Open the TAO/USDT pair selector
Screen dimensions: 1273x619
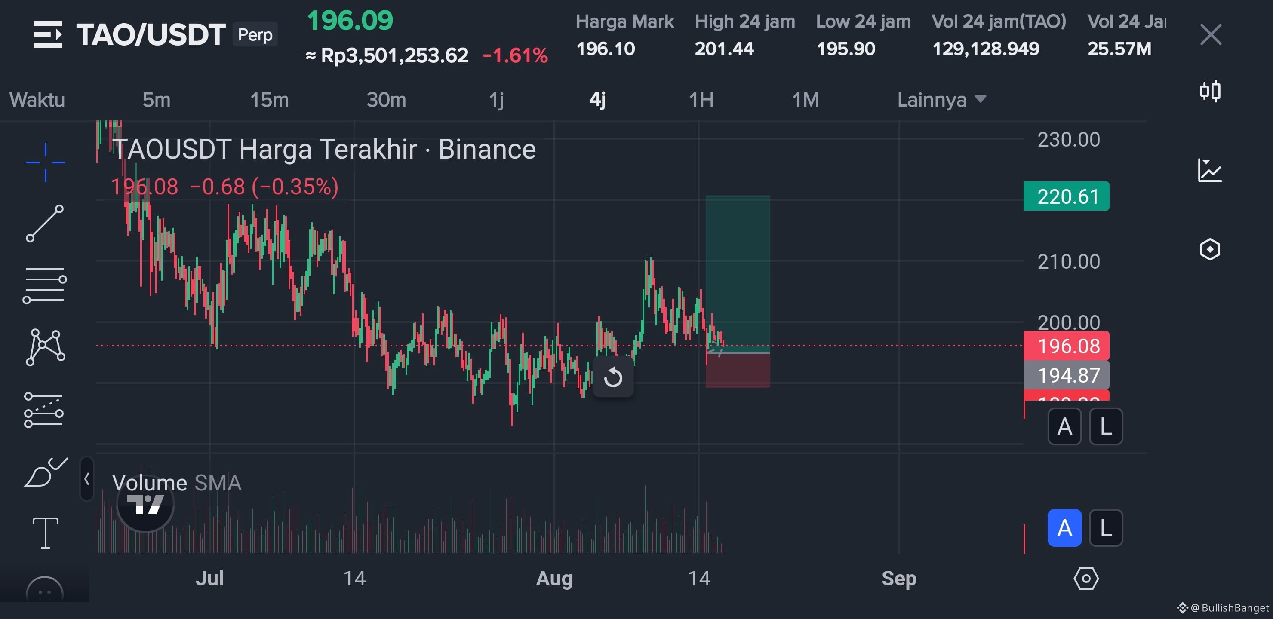[x=151, y=34]
